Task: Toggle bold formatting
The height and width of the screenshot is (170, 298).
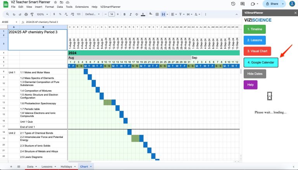Action: point(125,14)
